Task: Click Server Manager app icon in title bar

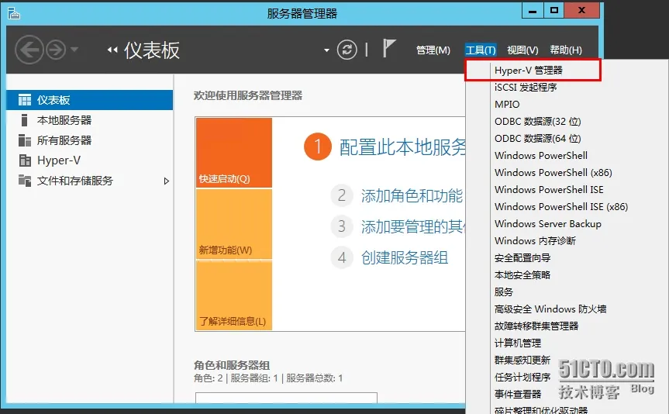Action: [x=14, y=13]
